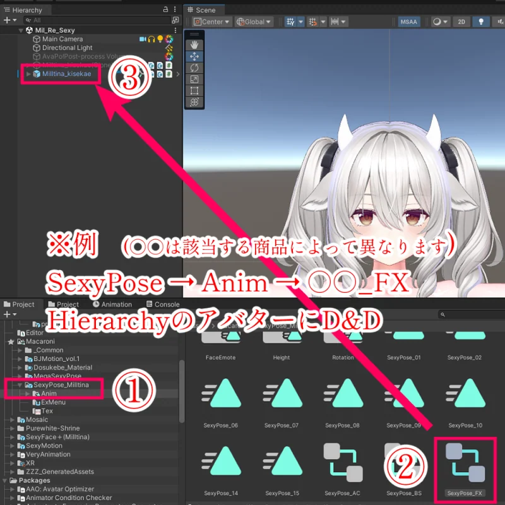Switch to the second Project tab
The height and width of the screenshot is (505, 505).
(x=64, y=304)
